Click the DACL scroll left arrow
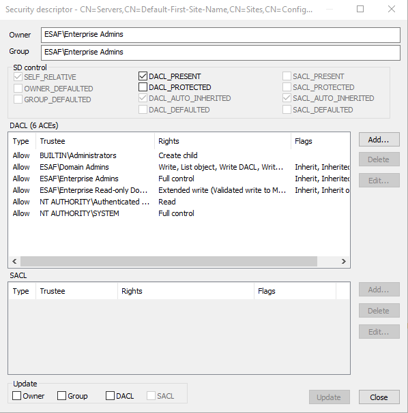The height and width of the screenshot is (413, 408). coord(14,261)
